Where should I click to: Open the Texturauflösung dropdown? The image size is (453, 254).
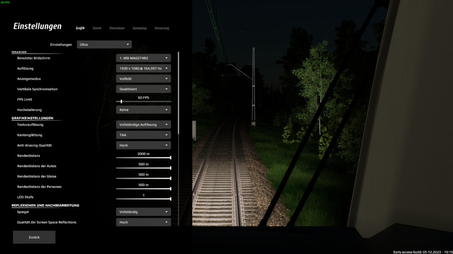pos(143,124)
